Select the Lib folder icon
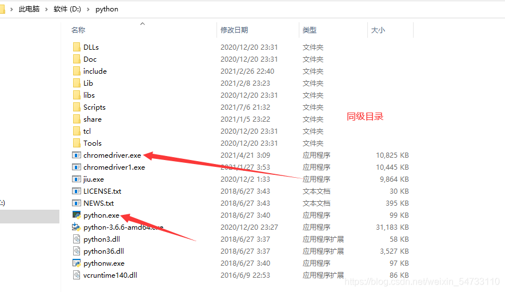Screen dimensions: 505x292 [77, 83]
